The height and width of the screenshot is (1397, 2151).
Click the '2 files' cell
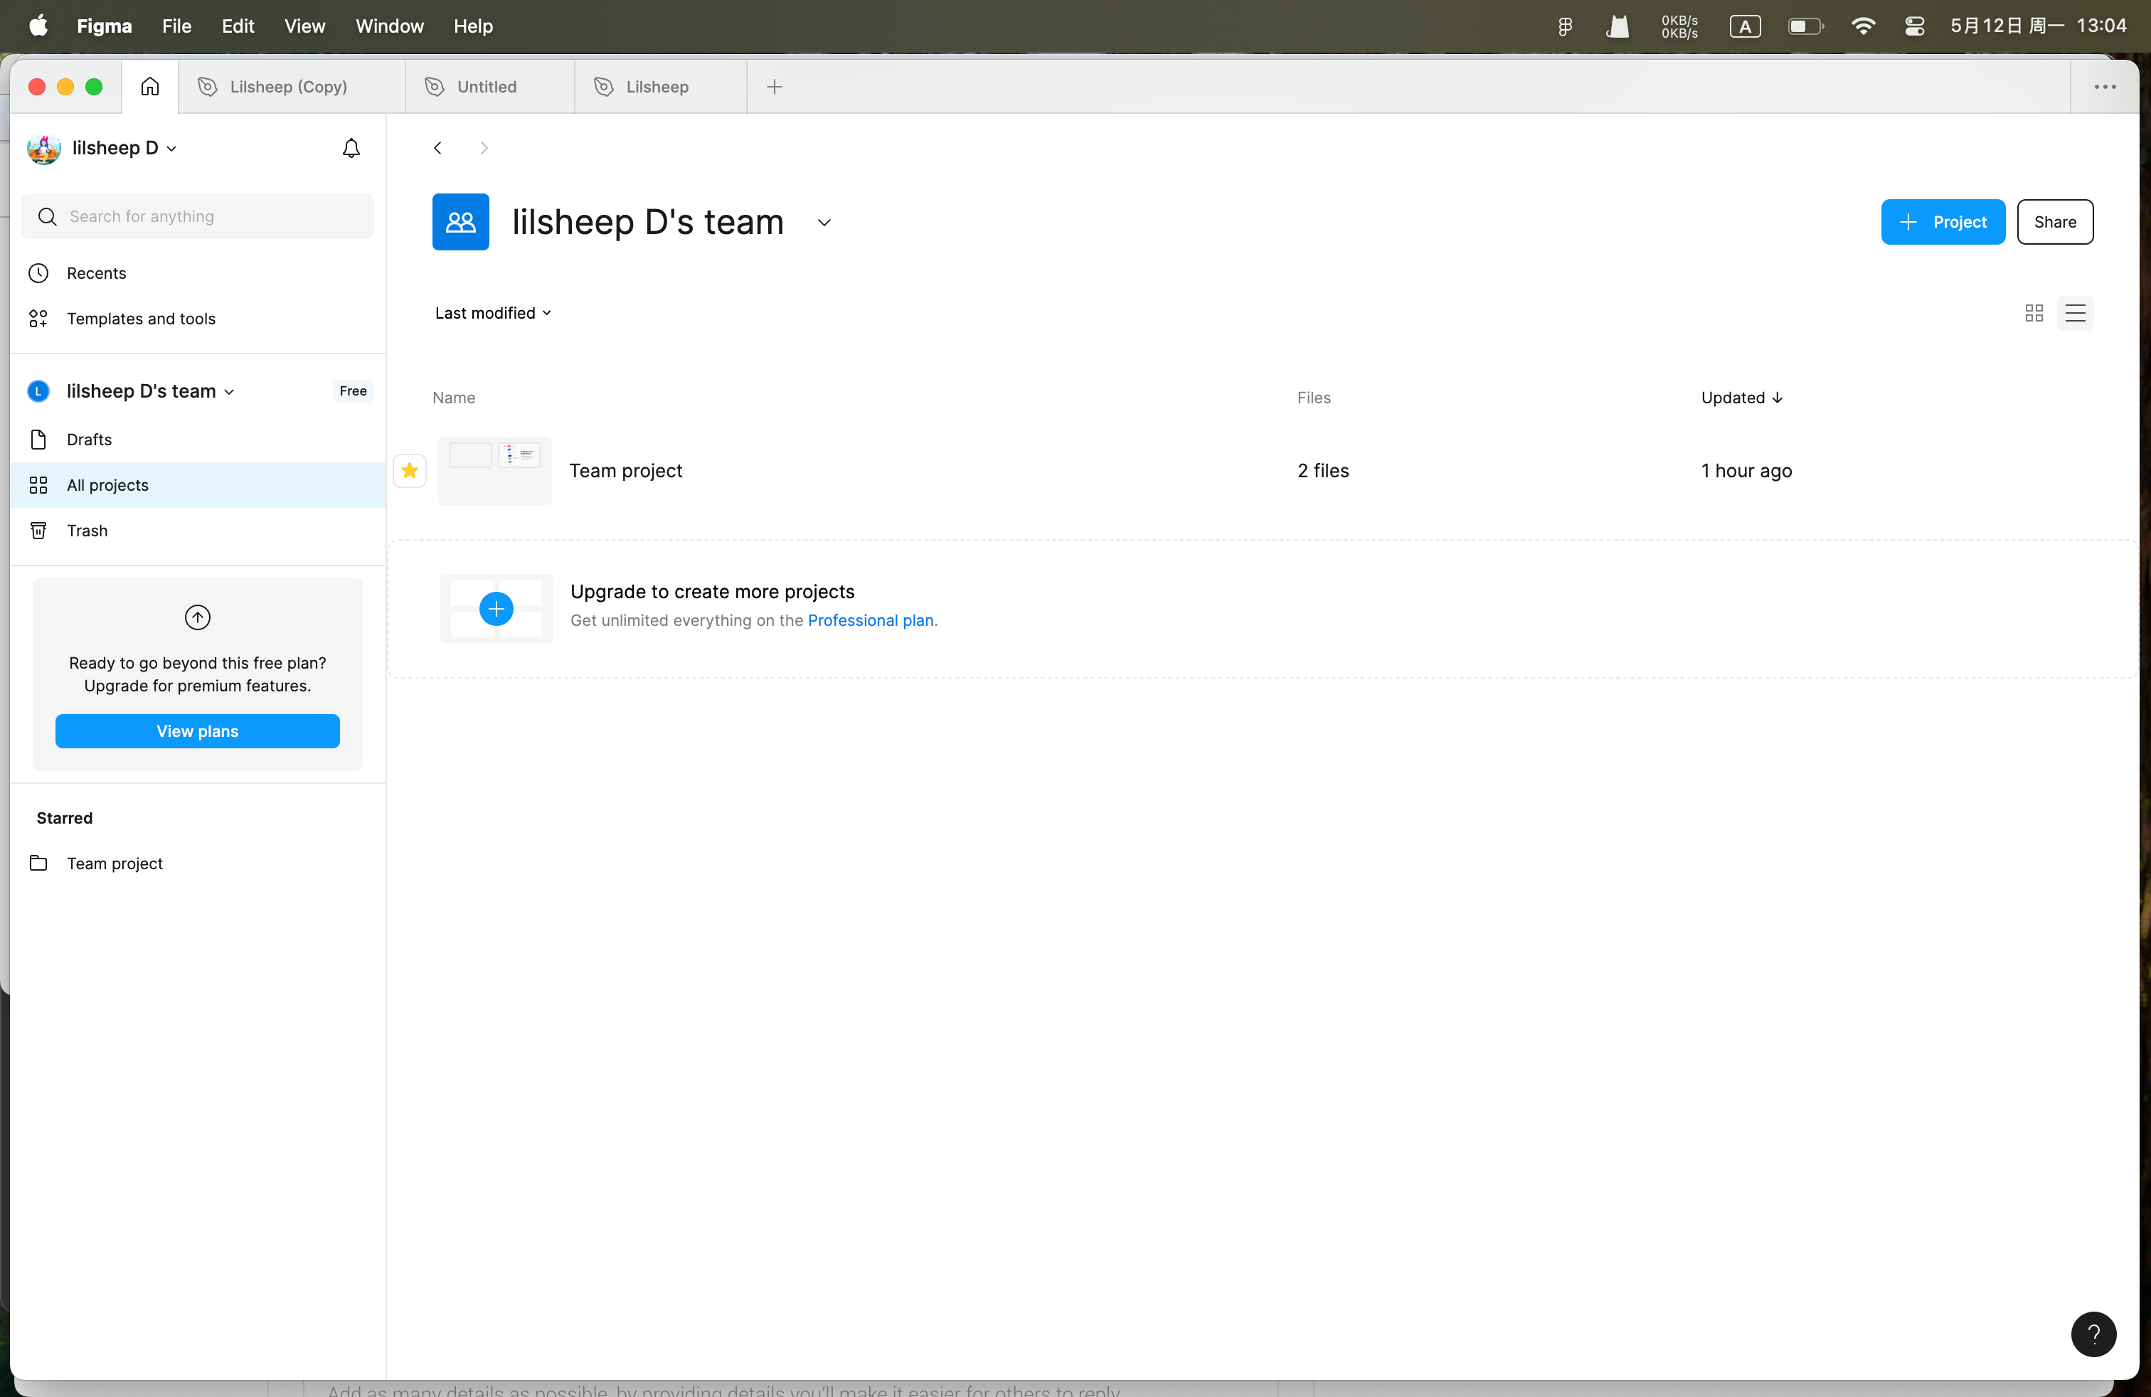(x=1322, y=470)
